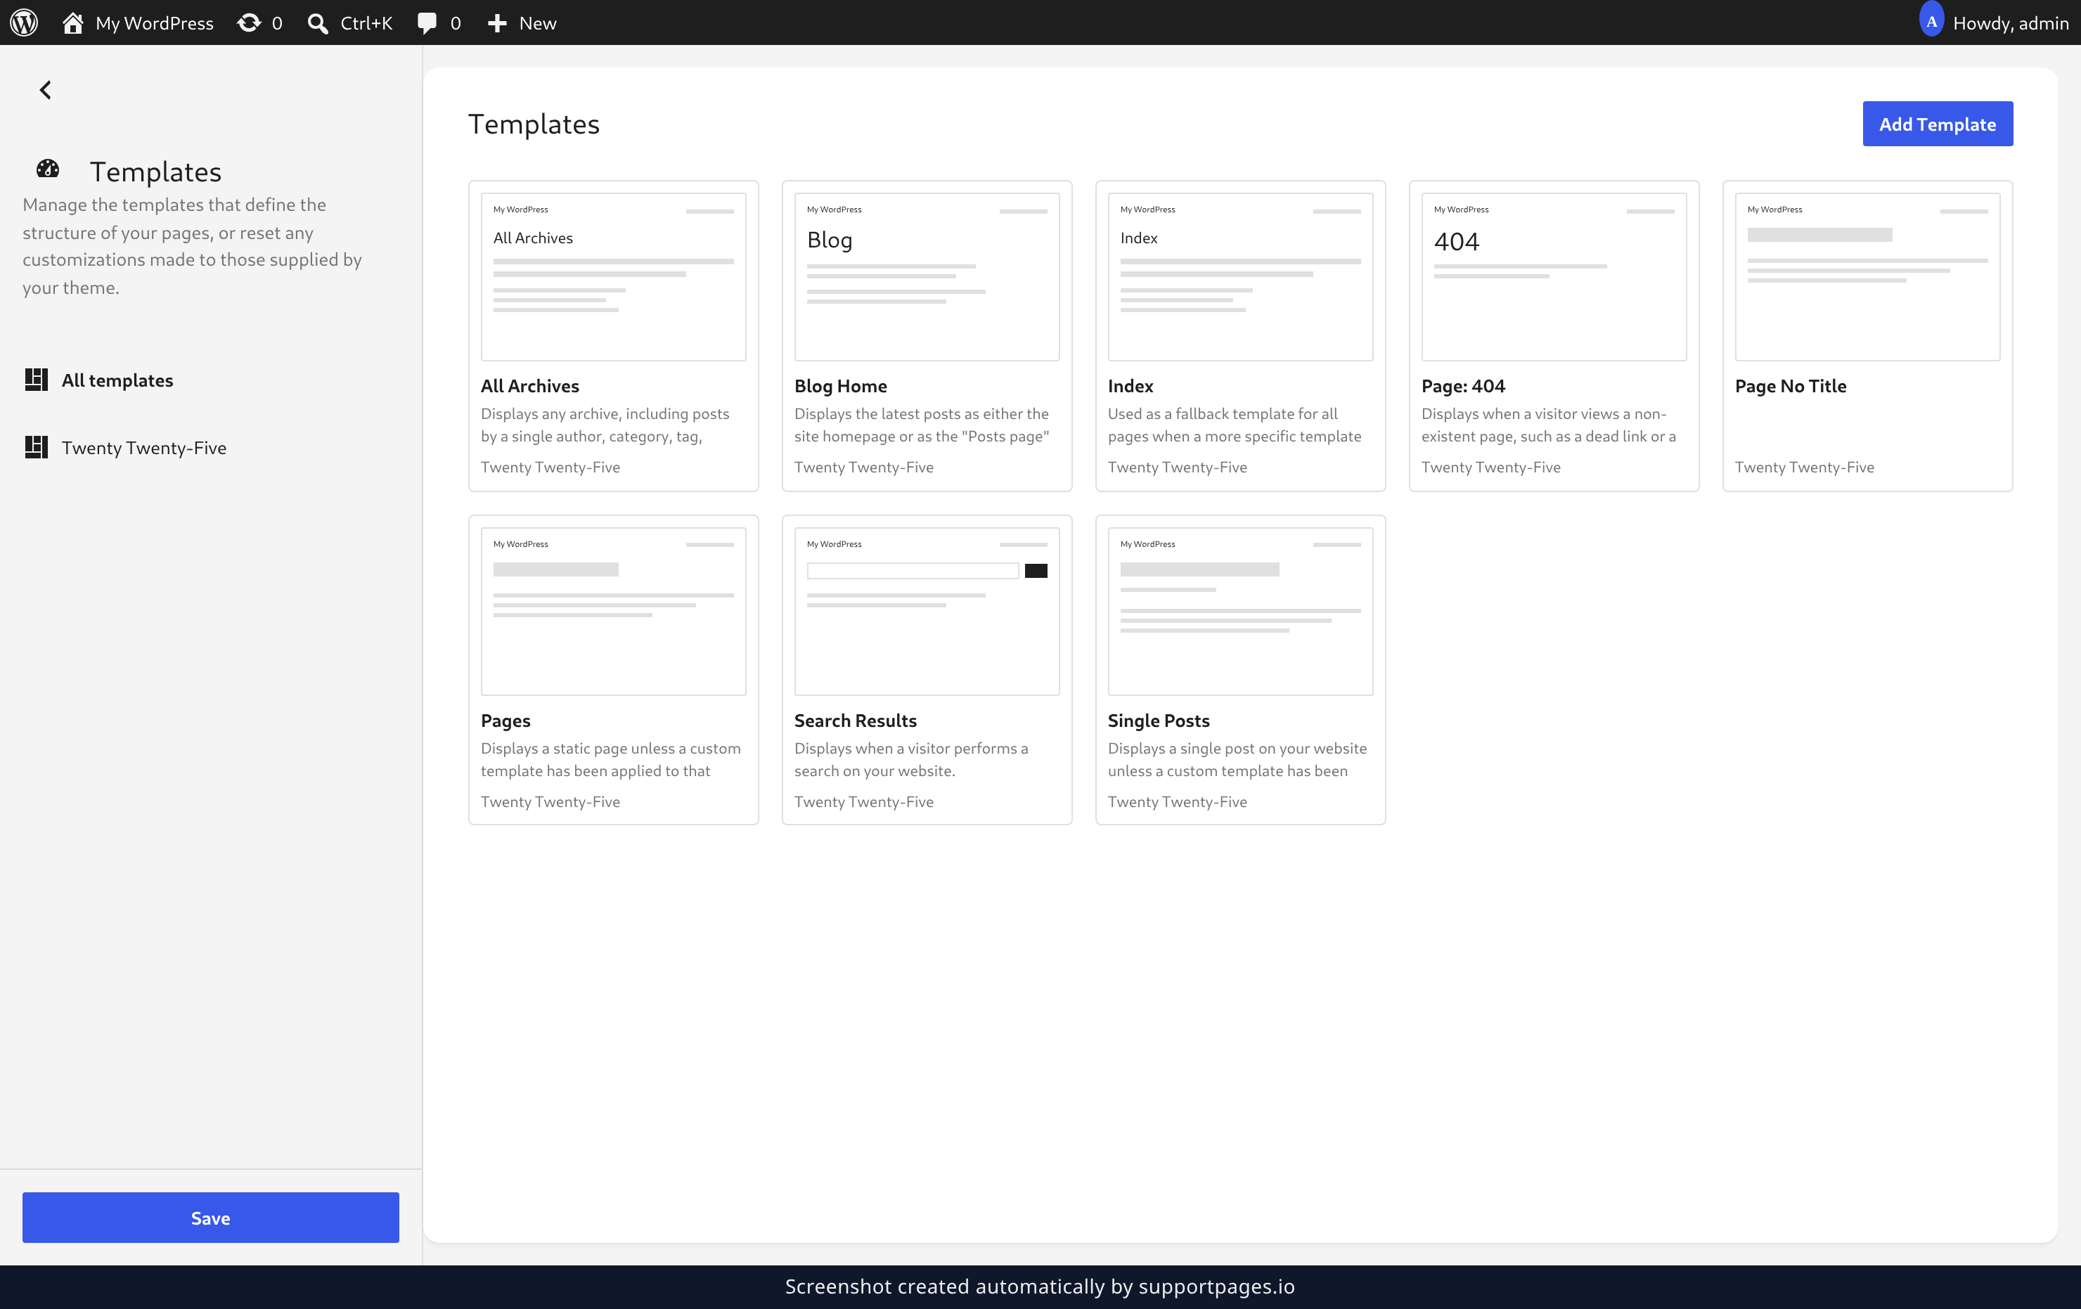Click the Ctrl+K search shortcut
The image size is (2081, 1309).
tap(366, 23)
